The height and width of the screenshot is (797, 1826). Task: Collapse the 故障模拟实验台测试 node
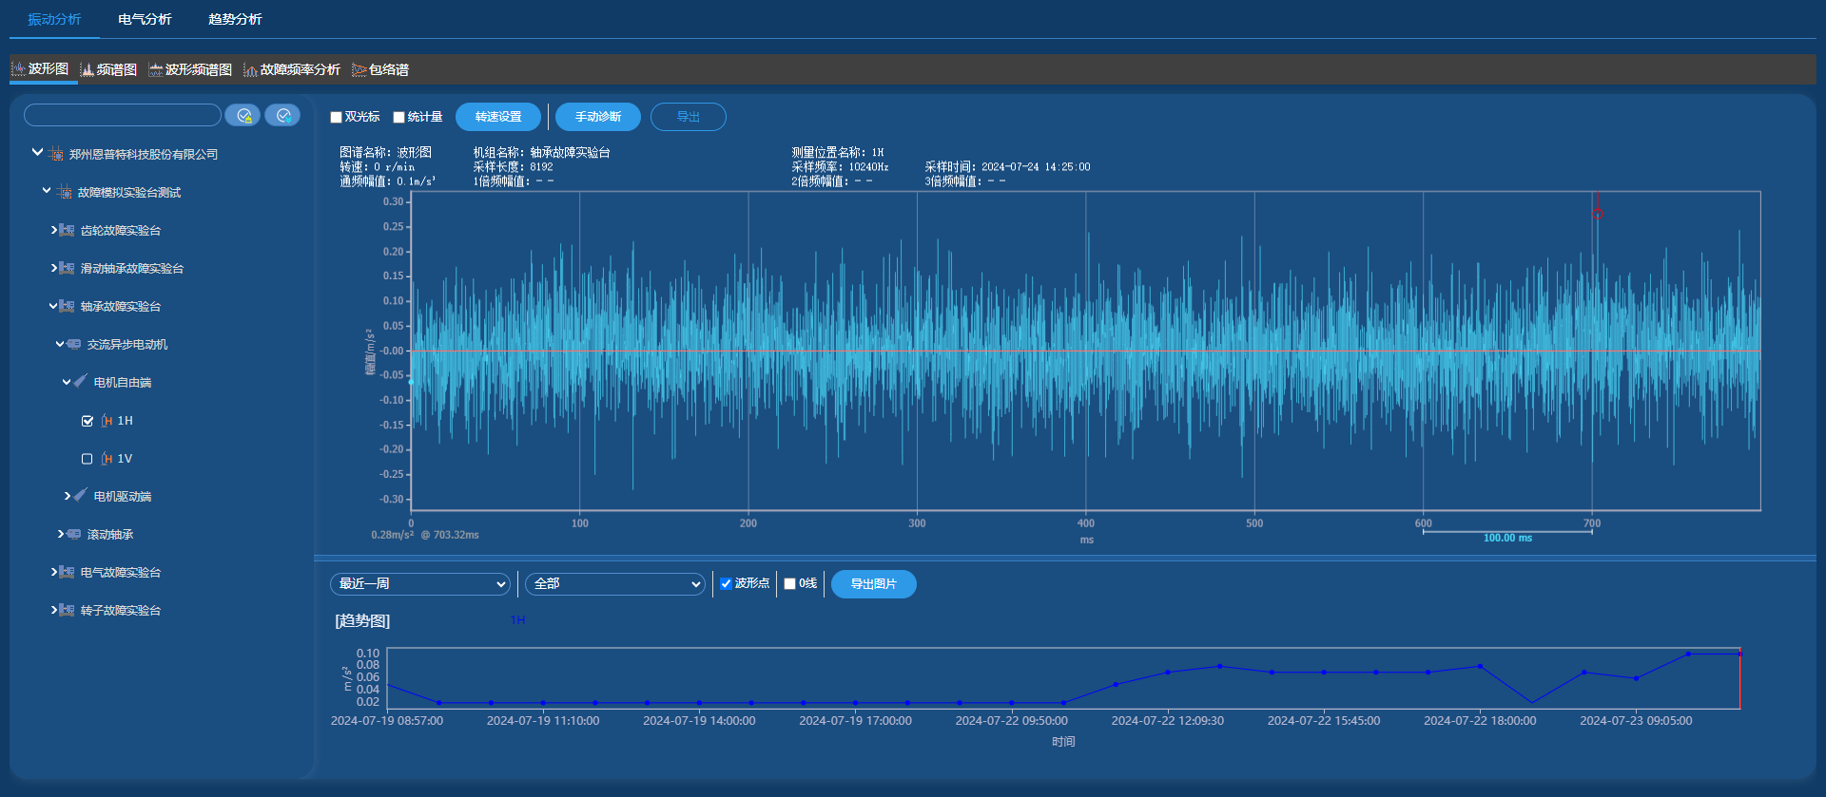[x=47, y=191]
